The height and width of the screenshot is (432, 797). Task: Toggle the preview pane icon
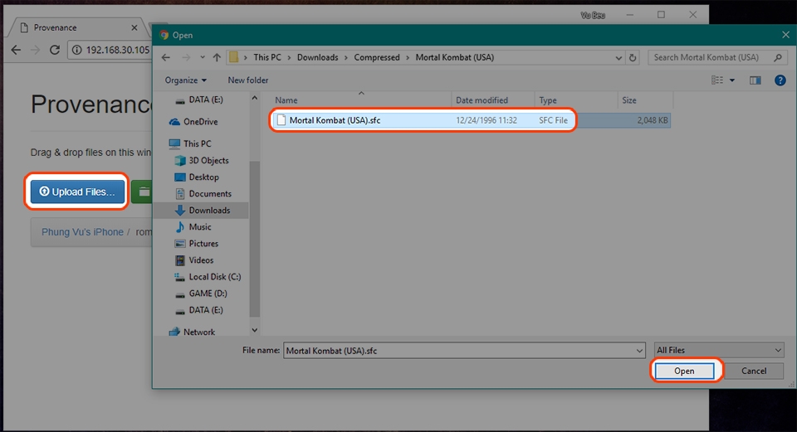click(755, 80)
